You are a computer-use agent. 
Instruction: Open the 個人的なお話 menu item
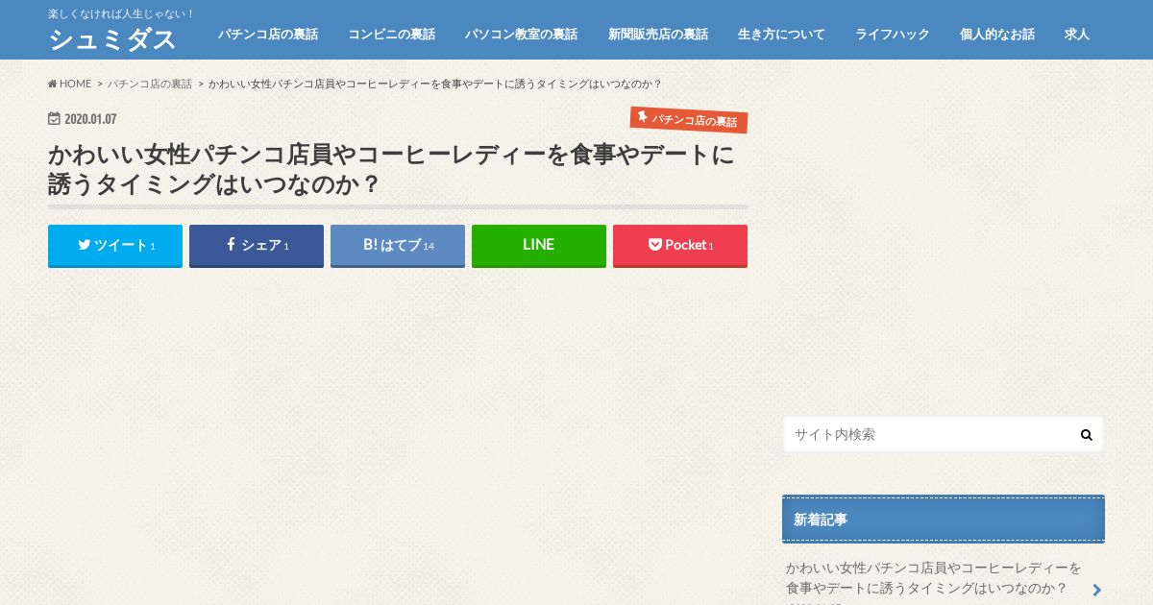pos(996,34)
